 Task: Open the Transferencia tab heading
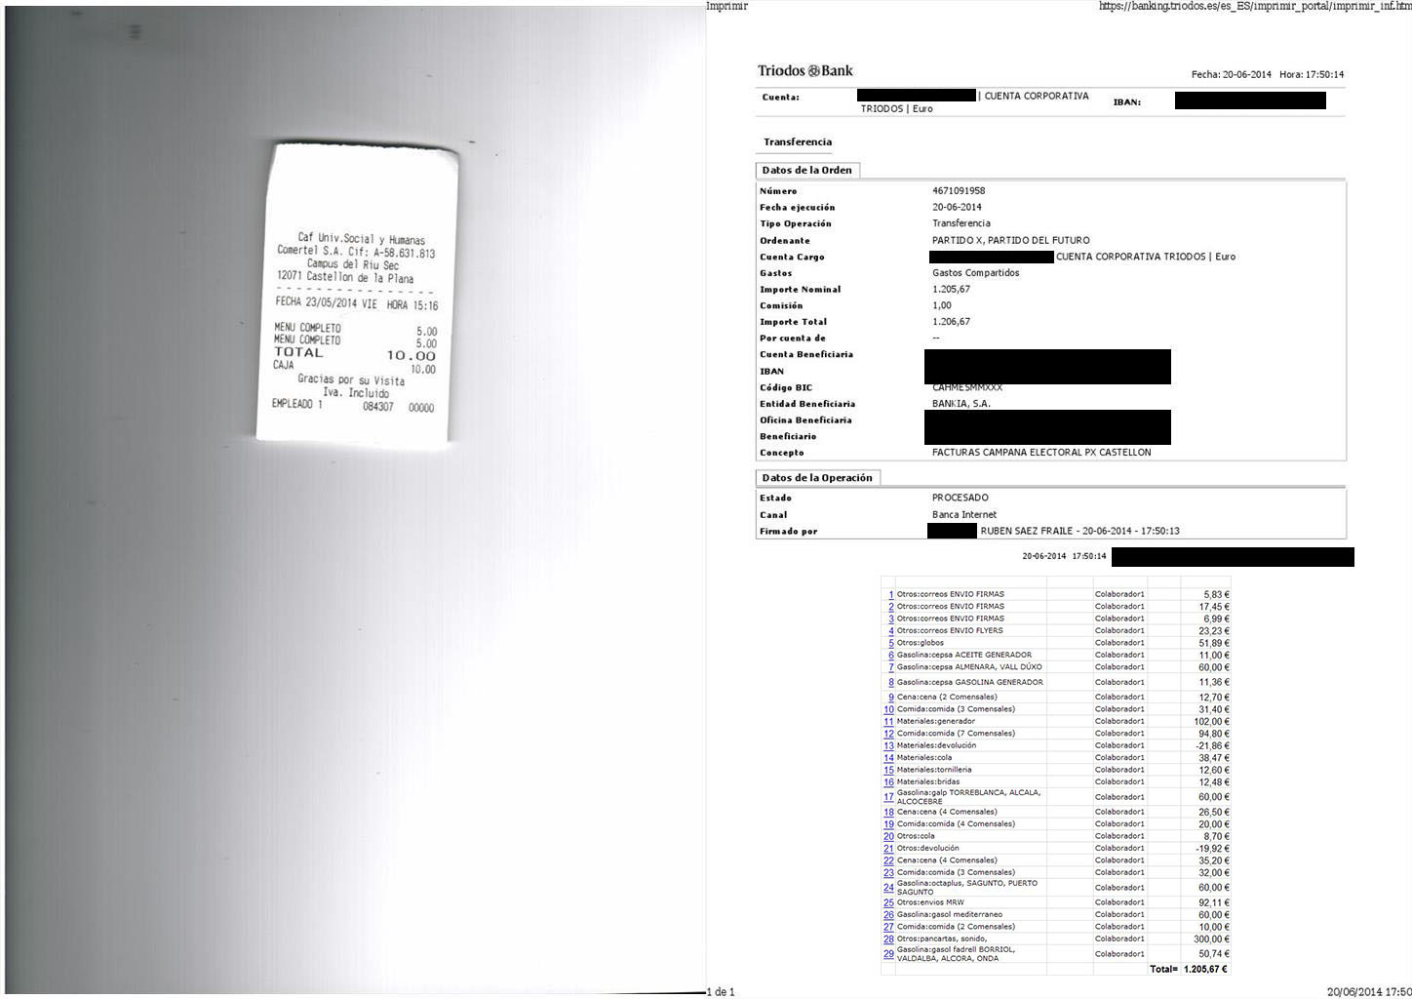(798, 142)
